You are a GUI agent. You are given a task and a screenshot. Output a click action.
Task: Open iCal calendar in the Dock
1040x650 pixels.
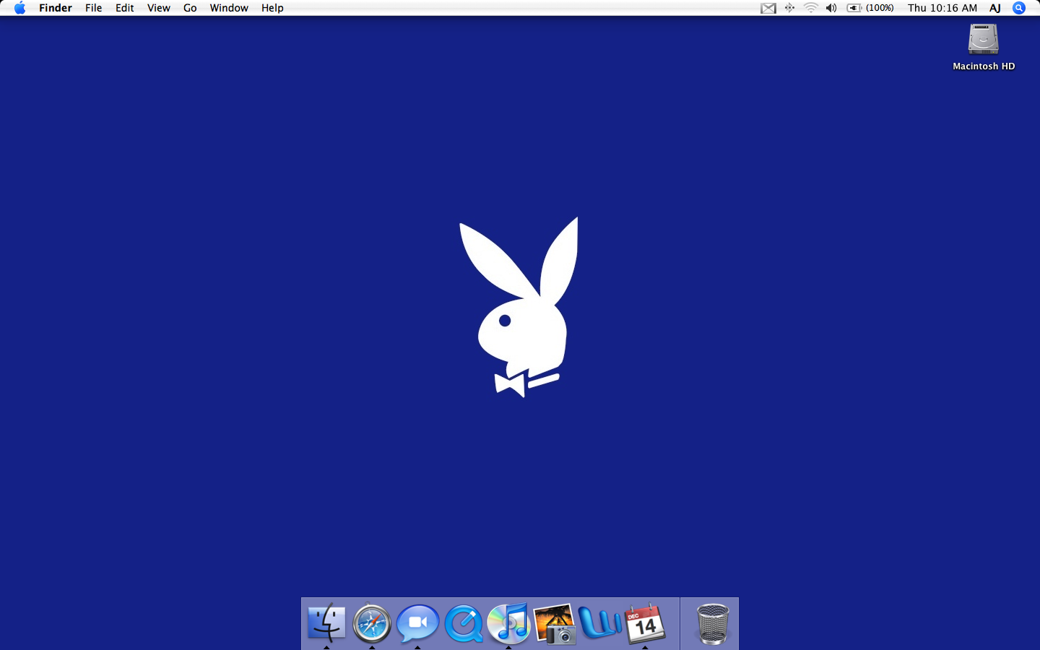[x=645, y=623]
